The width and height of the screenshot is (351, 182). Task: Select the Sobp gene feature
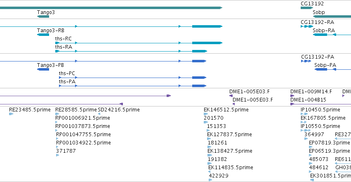(x=332, y=17)
